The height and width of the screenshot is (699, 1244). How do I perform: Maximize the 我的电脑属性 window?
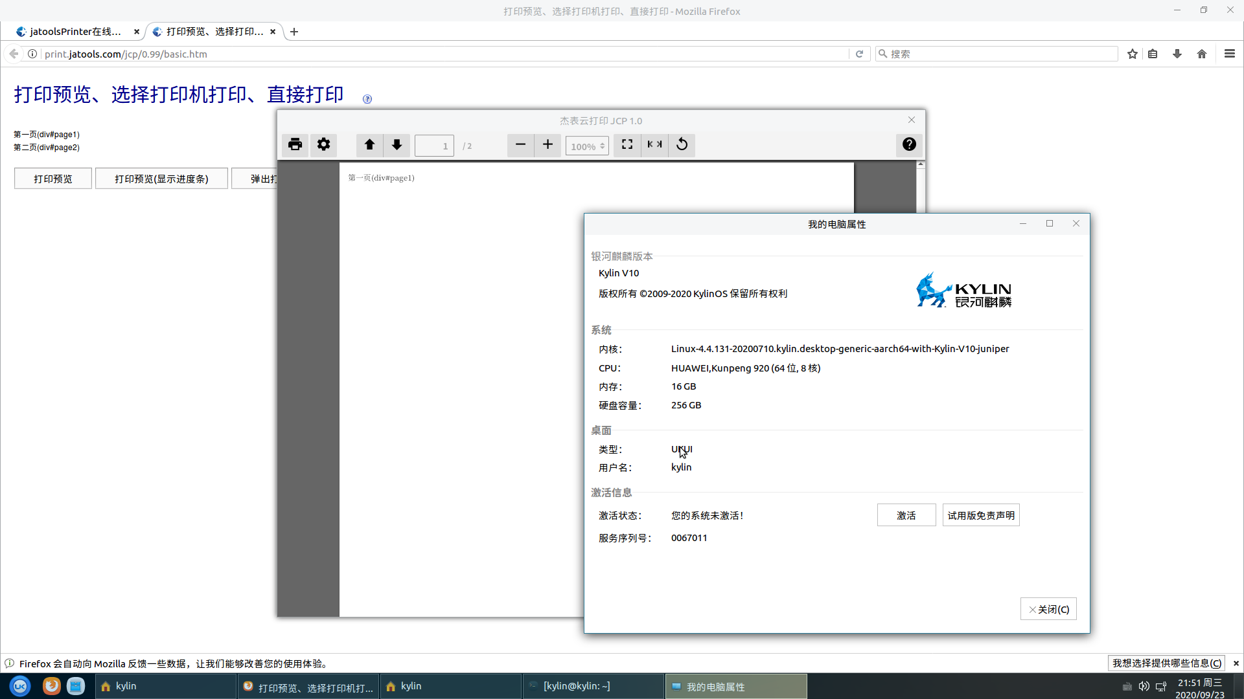point(1050,223)
